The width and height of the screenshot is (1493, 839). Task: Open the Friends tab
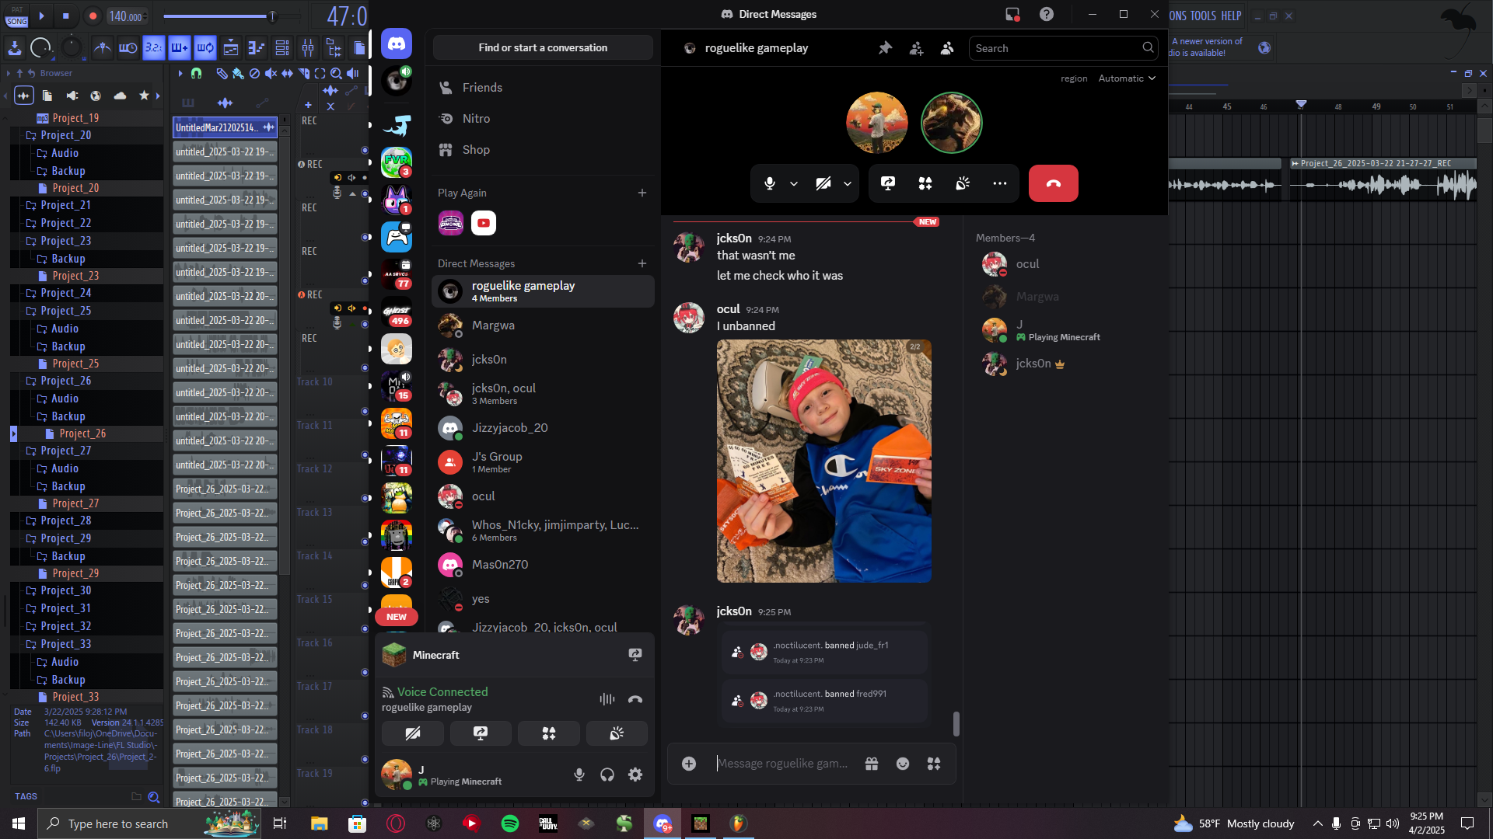481,88
